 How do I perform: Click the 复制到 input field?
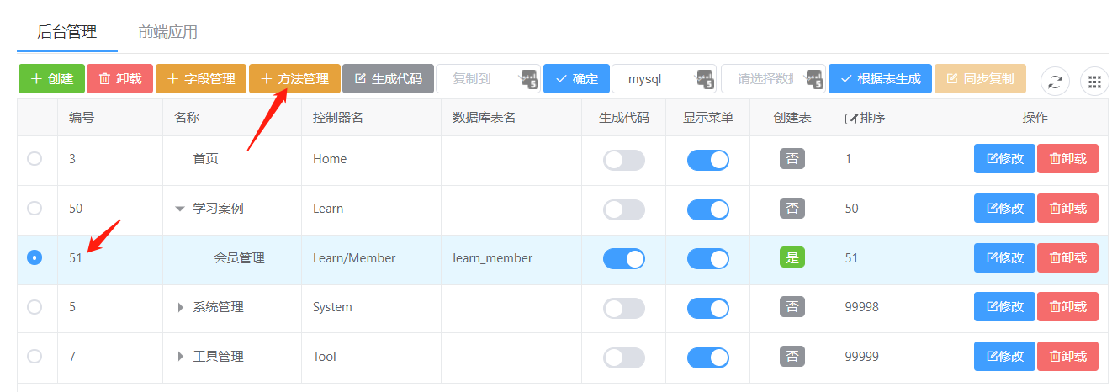tap(476, 79)
